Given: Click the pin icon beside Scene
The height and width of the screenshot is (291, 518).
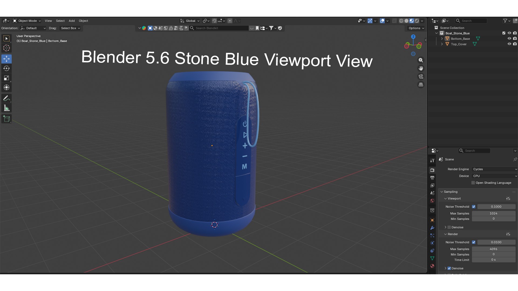Looking at the screenshot, I should click(x=515, y=159).
